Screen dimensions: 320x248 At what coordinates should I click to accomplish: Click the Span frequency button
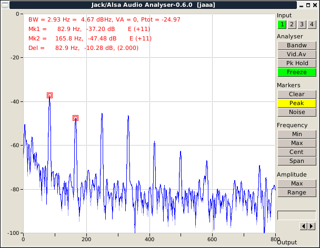[x=296, y=161]
